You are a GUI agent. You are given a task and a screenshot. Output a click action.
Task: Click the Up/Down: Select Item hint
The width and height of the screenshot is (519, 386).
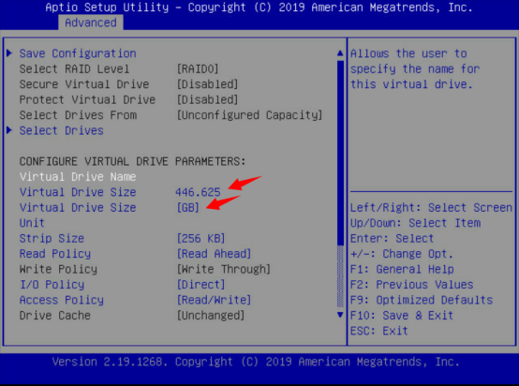(x=415, y=223)
